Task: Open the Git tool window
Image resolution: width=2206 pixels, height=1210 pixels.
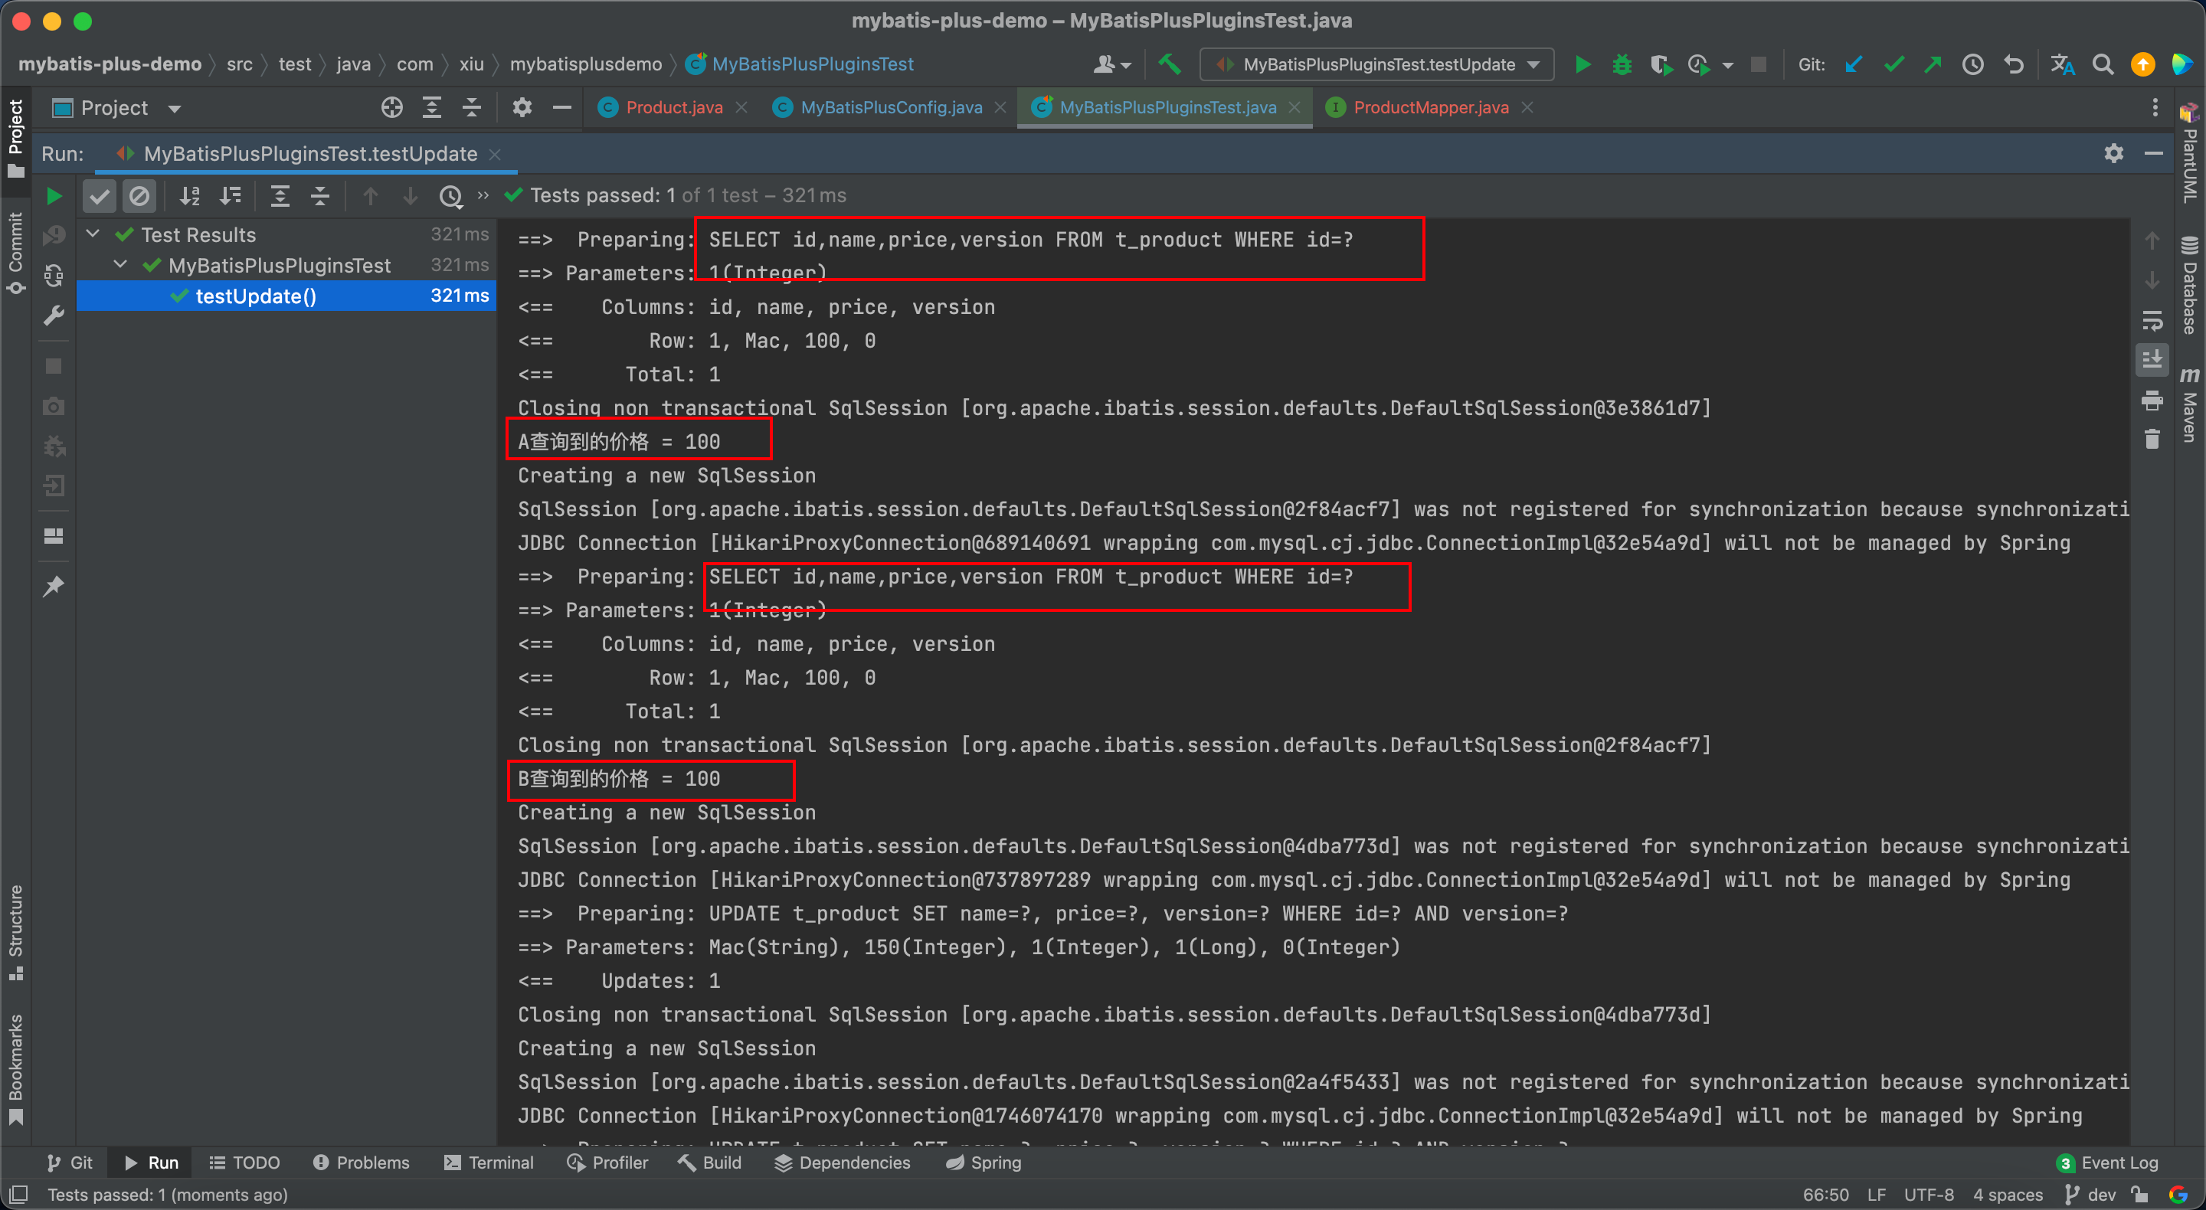Action: point(70,1162)
